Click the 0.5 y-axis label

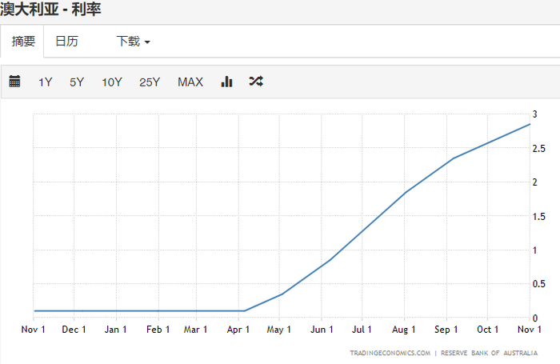[539, 284]
